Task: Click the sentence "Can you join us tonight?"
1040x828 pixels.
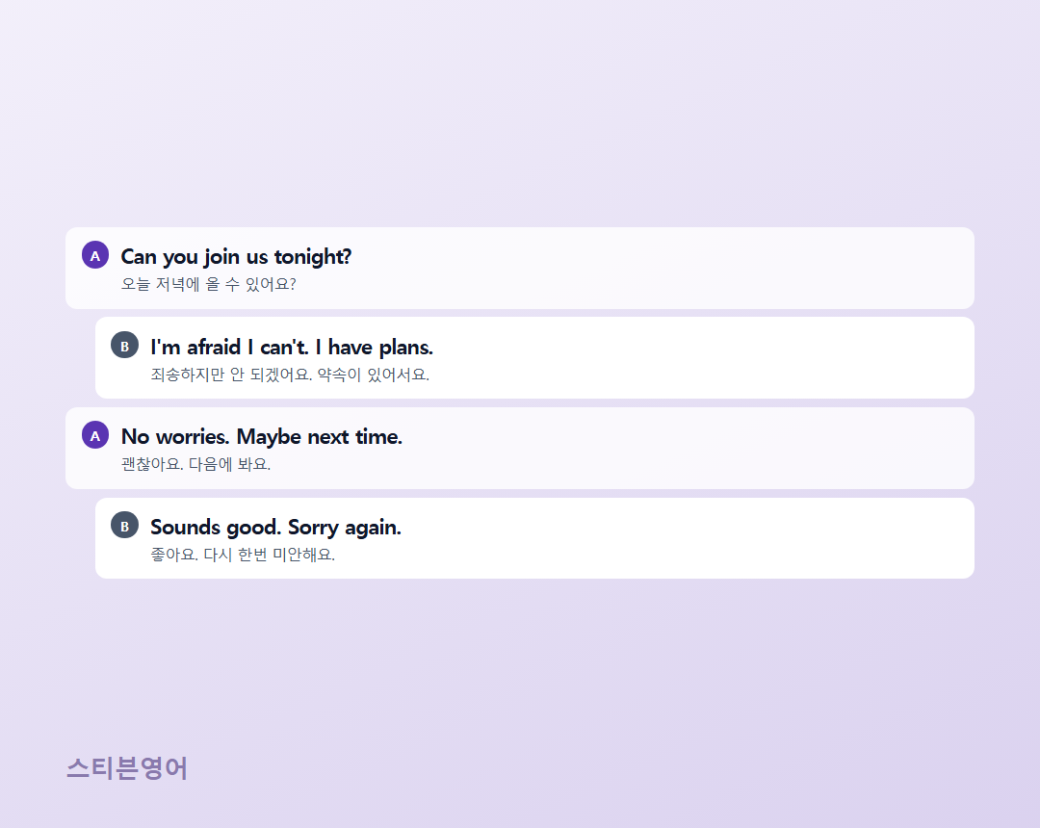Action: (x=236, y=256)
